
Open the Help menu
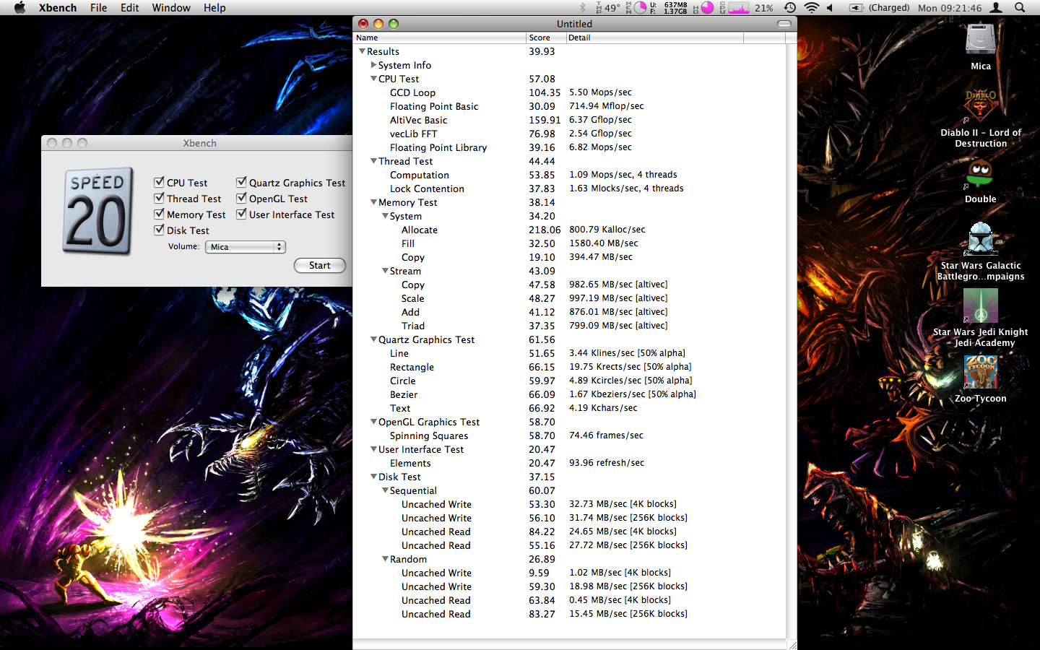point(214,7)
